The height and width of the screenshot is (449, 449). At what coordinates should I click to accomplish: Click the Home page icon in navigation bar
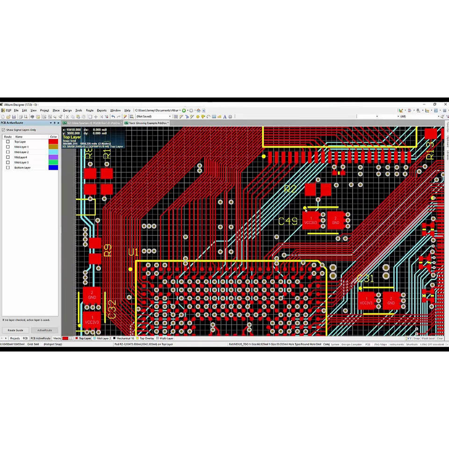click(198, 110)
